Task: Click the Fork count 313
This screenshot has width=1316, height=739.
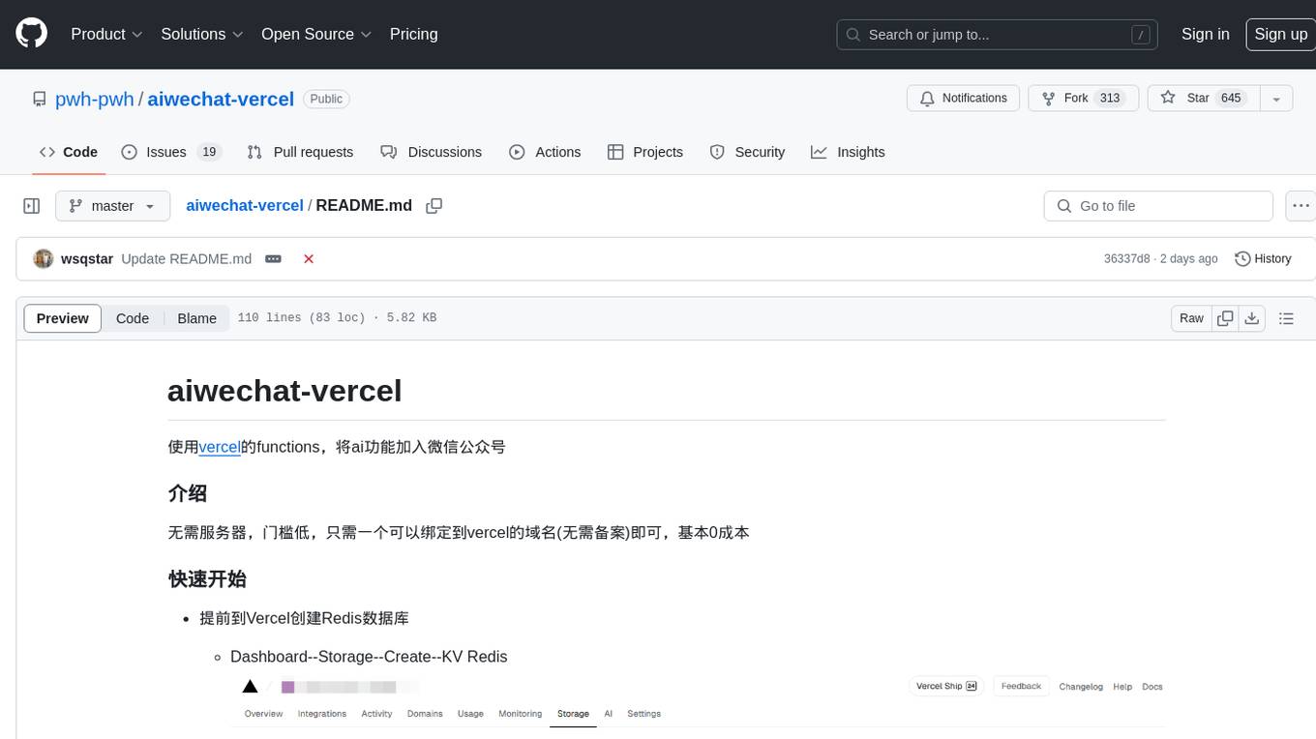Action: pyautogui.click(x=1110, y=99)
